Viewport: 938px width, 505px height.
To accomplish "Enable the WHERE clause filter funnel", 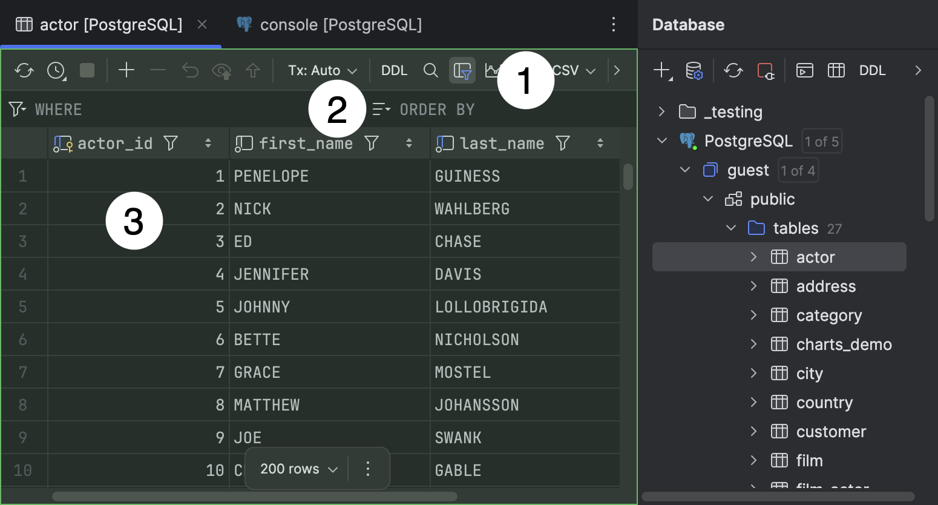I will [x=15, y=109].
